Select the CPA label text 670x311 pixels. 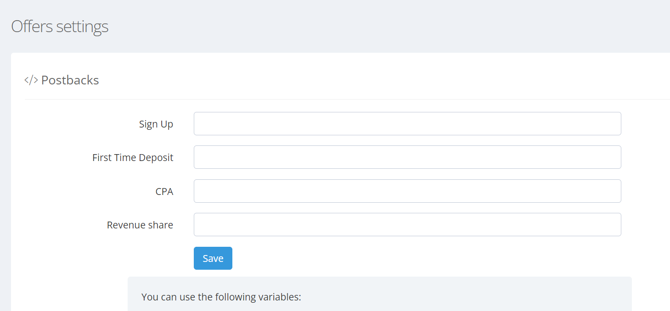click(164, 191)
